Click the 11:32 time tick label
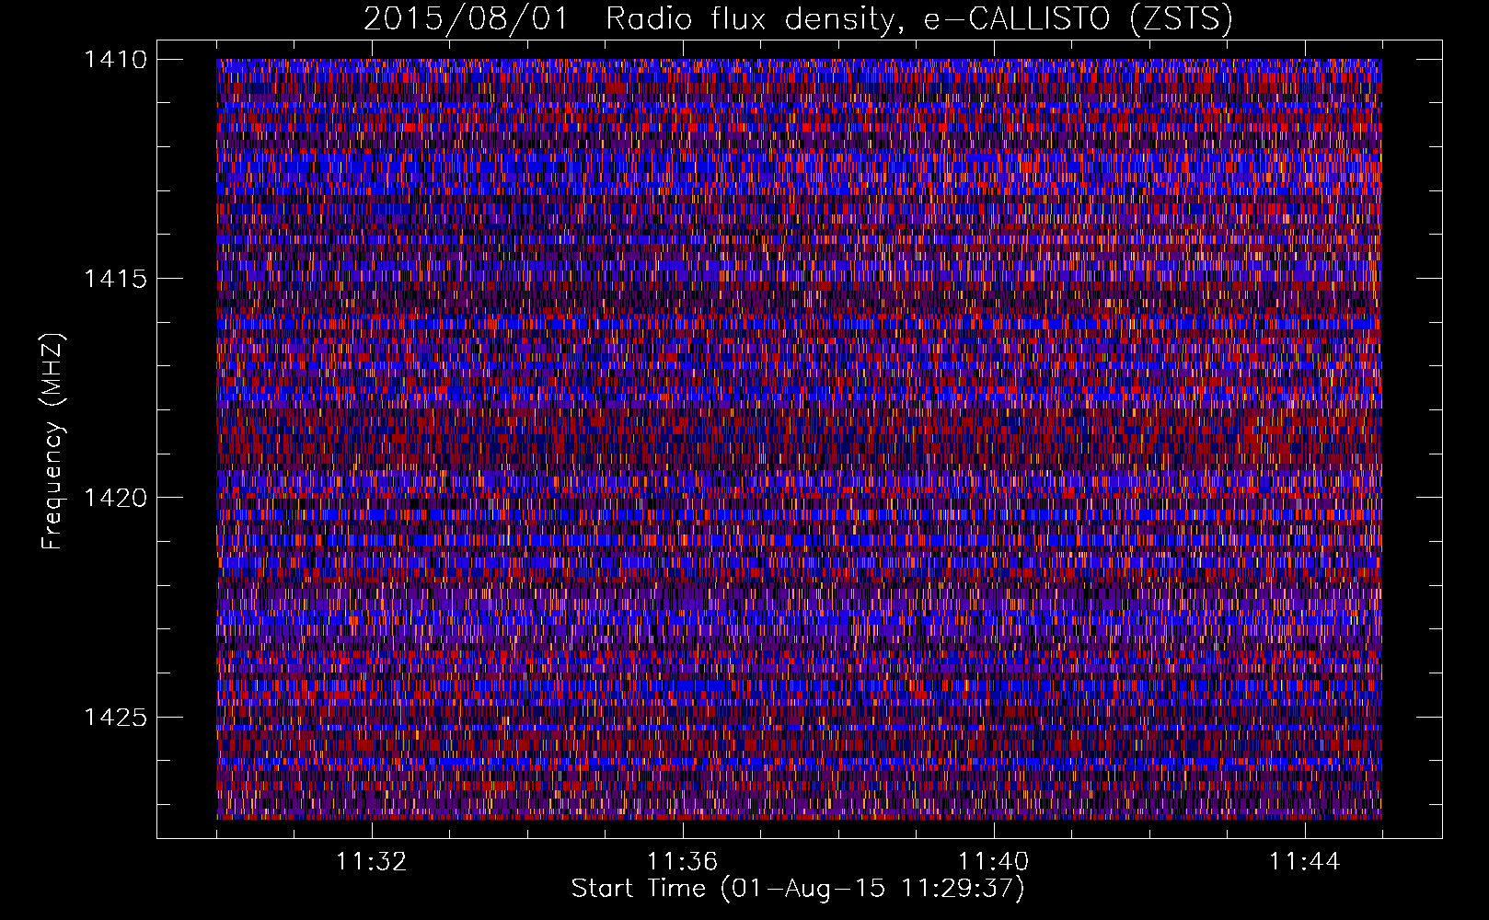This screenshot has width=1489, height=920. [372, 862]
